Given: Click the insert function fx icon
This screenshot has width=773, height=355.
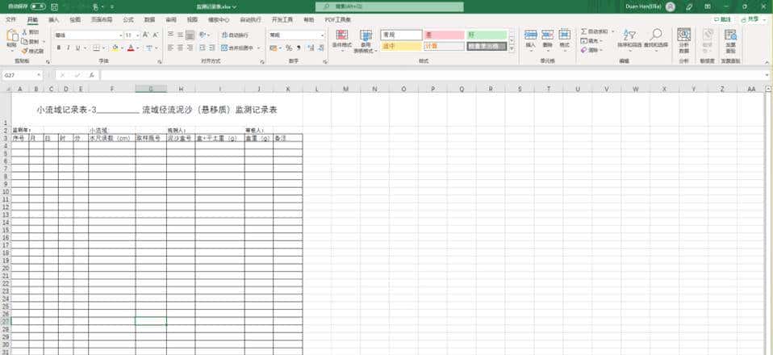Looking at the screenshot, I should pyautogui.click(x=92, y=76).
